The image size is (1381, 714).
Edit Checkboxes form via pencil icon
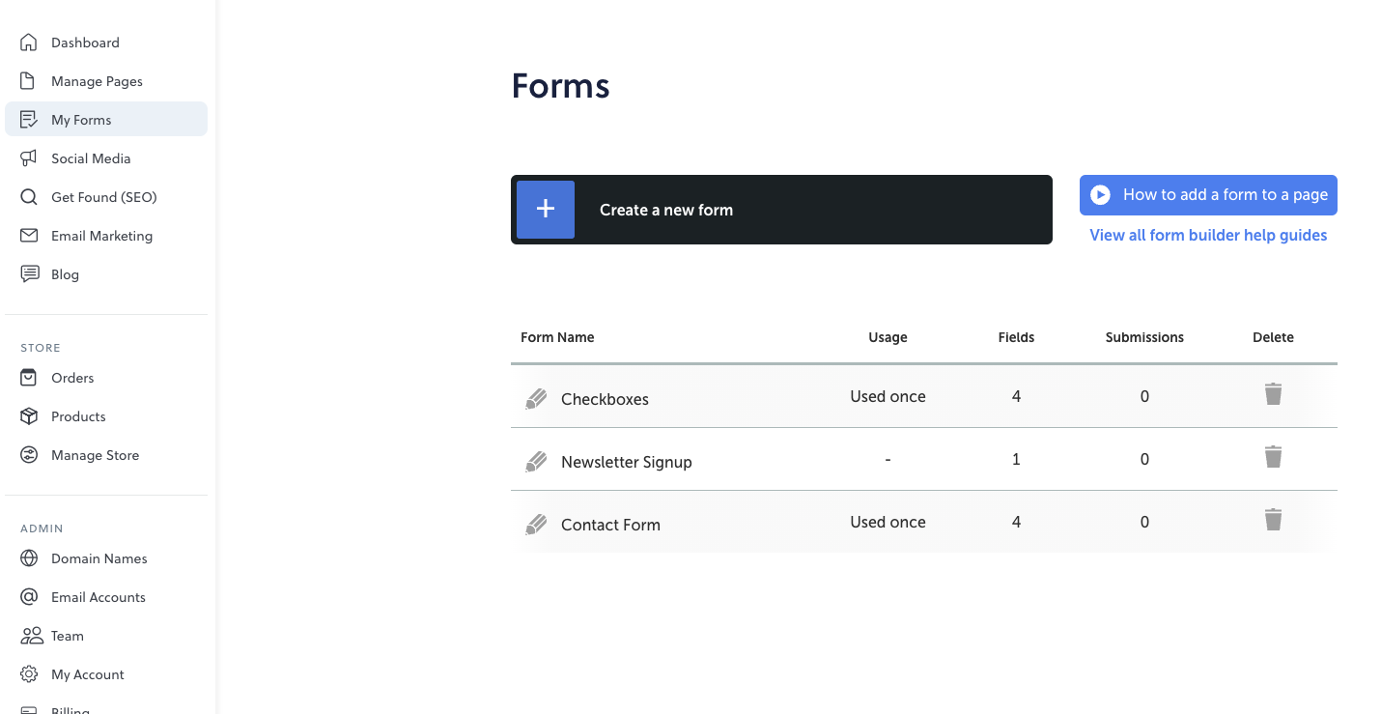pos(536,399)
